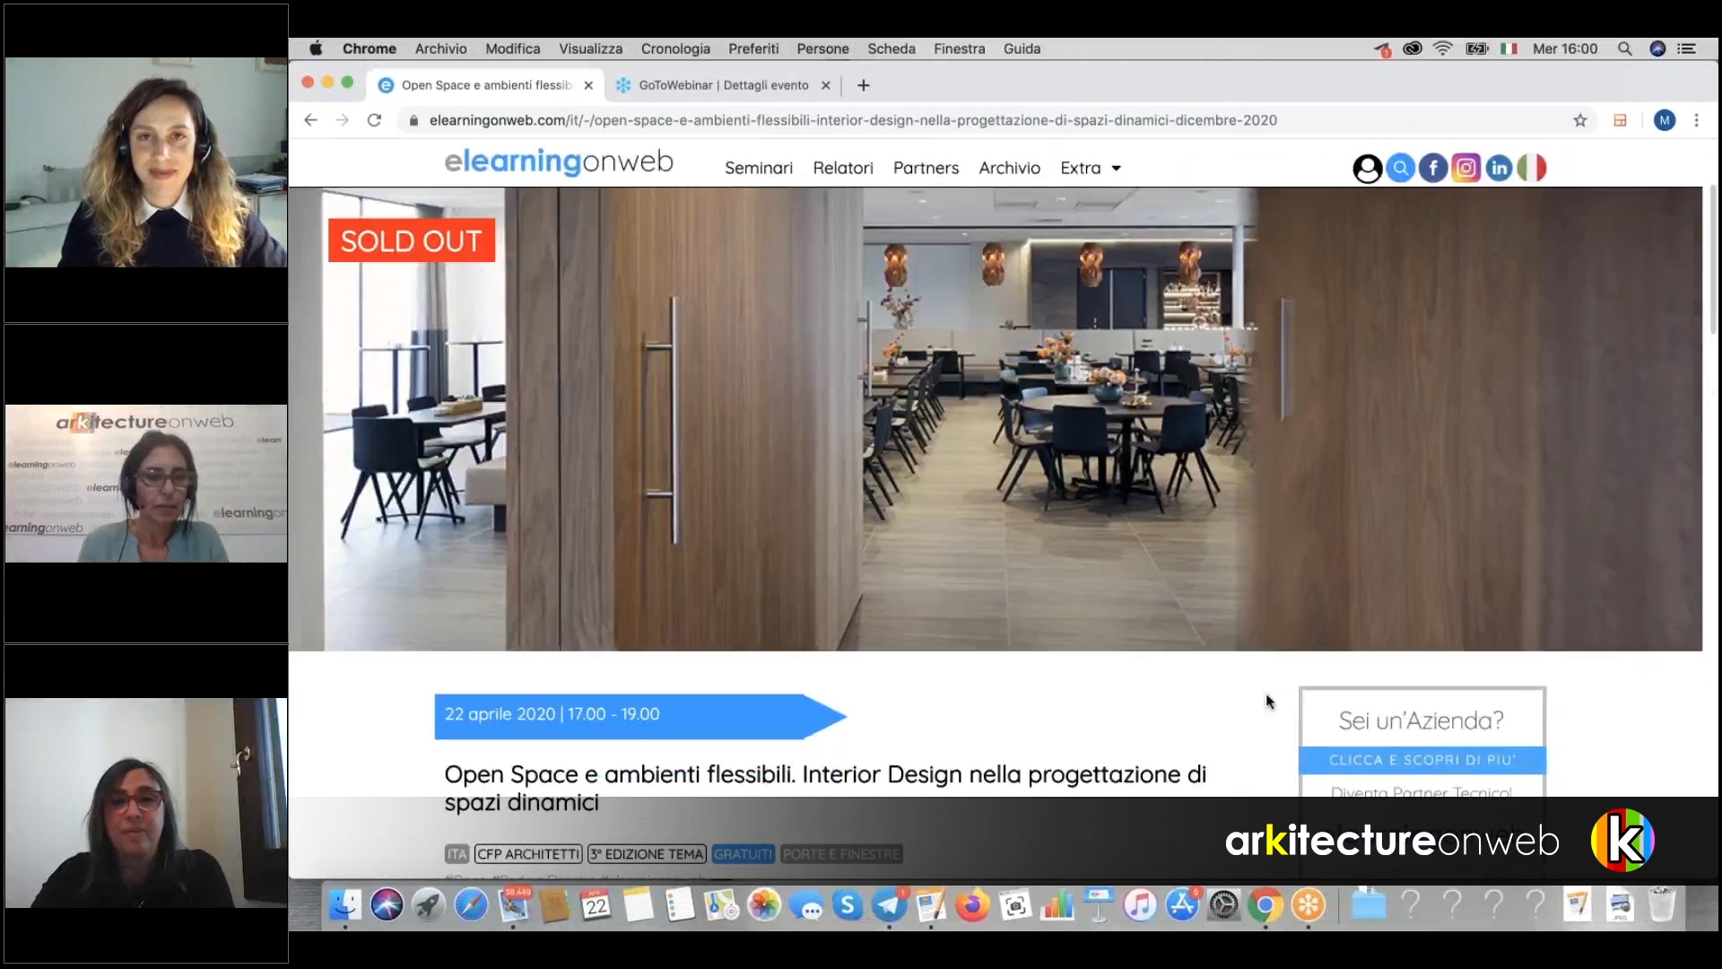Open the LinkedIn social icon
Viewport: 1722px width, 969px height.
[x=1500, y=169]
